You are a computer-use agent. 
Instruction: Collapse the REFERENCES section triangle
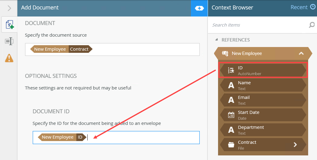(217, 40)
